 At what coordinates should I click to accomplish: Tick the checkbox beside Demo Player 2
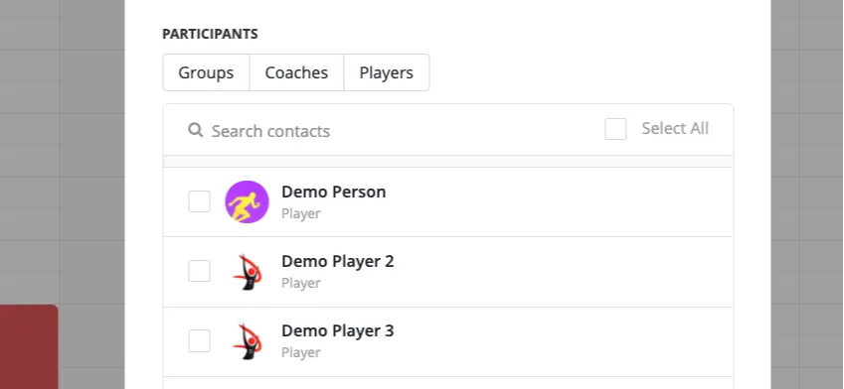pos(199,271)
